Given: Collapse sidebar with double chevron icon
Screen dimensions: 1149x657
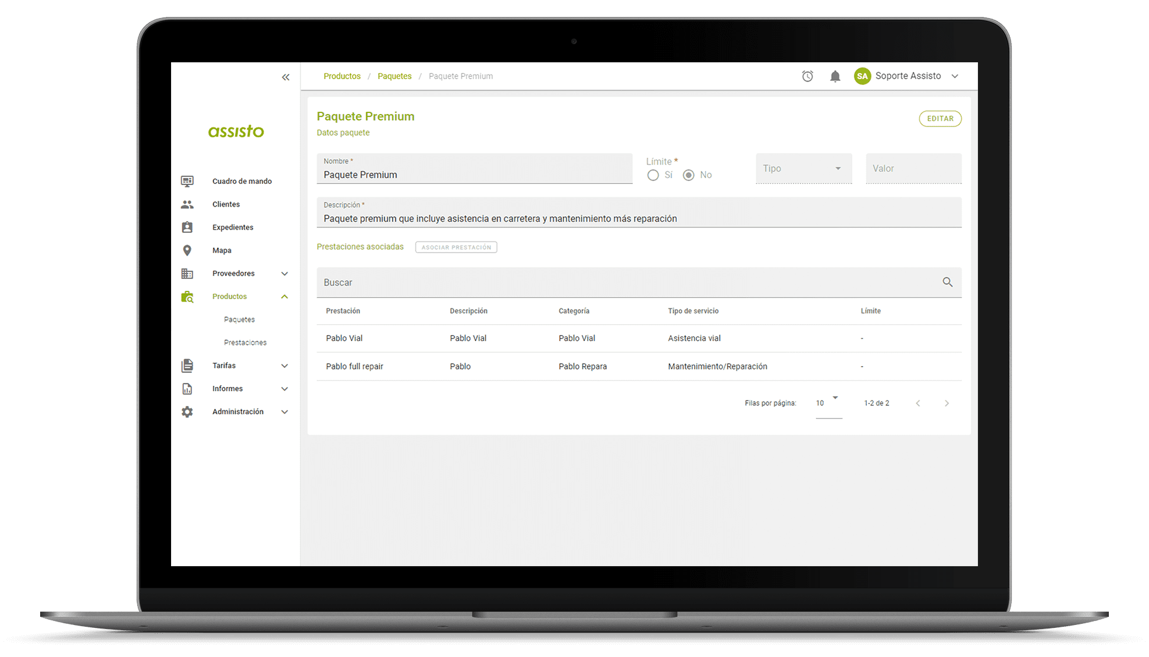Looking at the screenshot, I should pyautogui.click(x=286, y=77).
